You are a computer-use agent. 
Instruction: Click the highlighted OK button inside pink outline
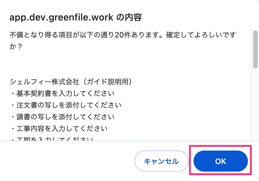(221, 161)
